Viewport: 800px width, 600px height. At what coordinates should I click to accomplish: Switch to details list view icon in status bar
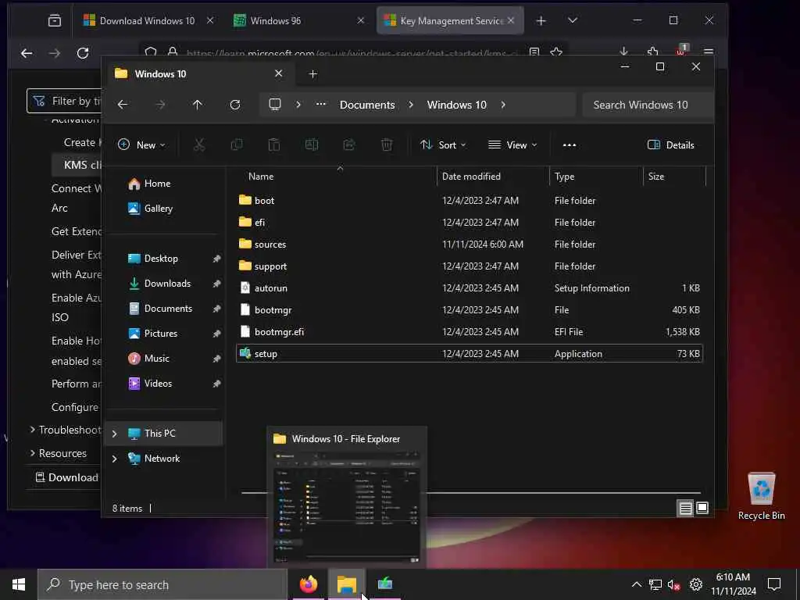point(685,508)
